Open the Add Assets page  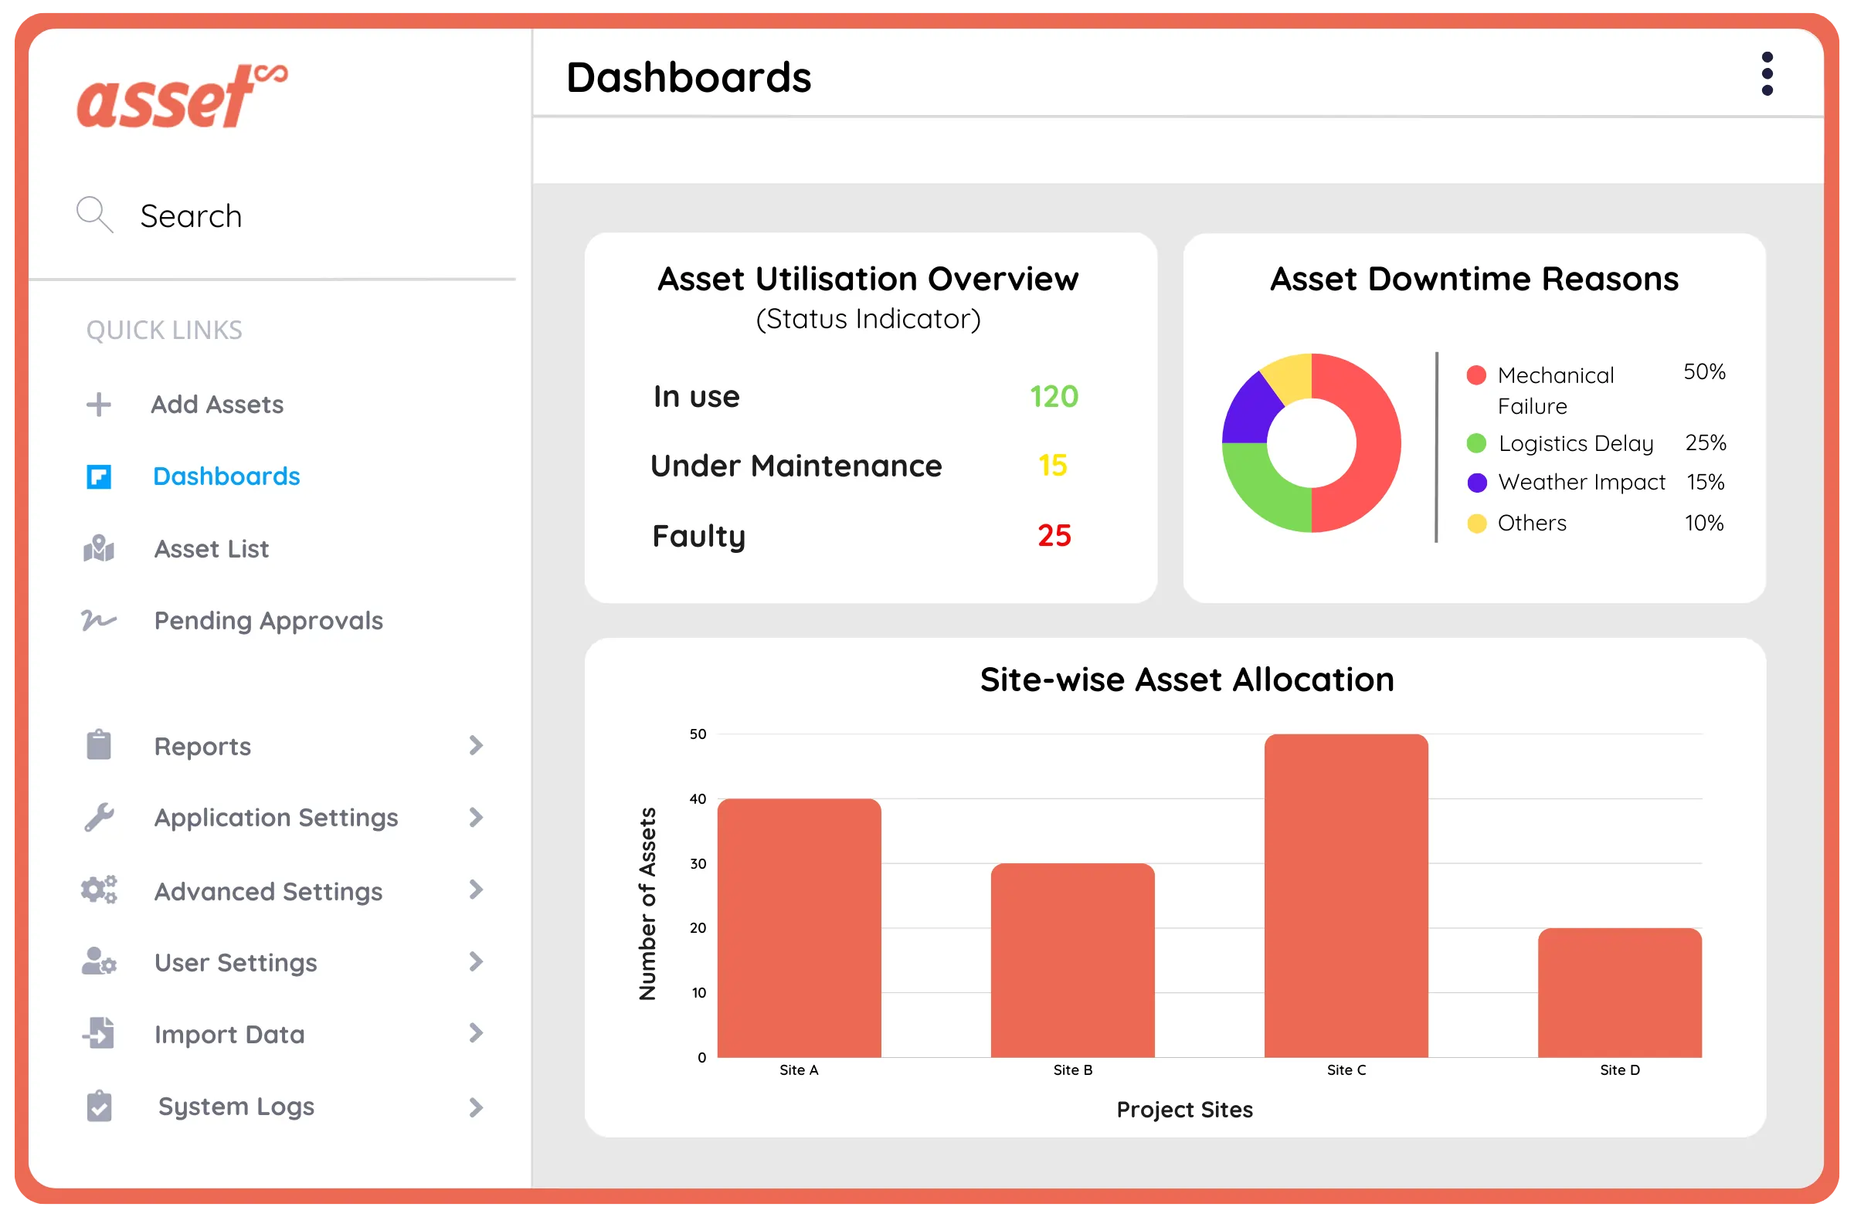(x=218, y=404)
